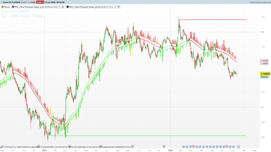
Task: Click the Precio red-green color swatch
Action: (x=2, y=7)
